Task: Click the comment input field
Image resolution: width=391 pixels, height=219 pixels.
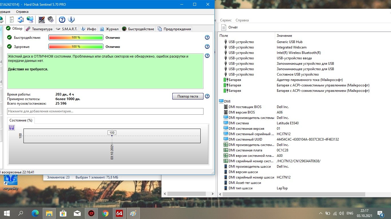Action: click(105, 111)
